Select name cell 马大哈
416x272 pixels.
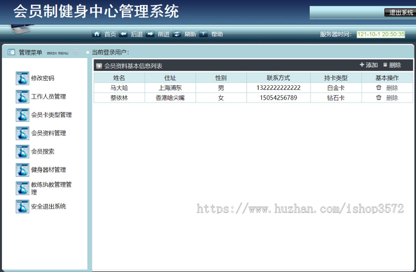pos(119,88)
